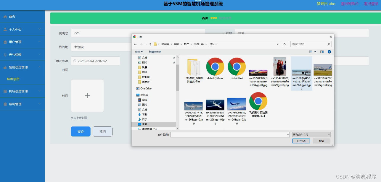Select the u=957700837 sunset airplane image
Viewport: 381px width, 182px height.
point(258,78)
